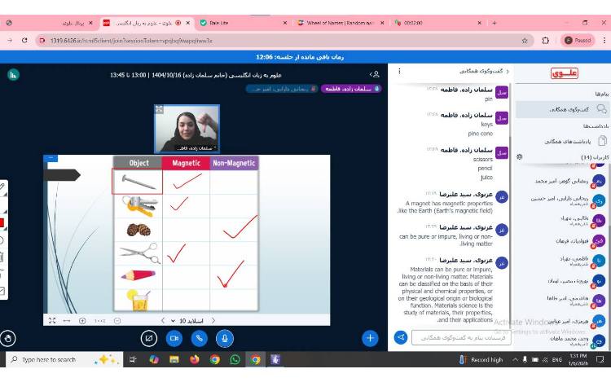
Task: Click the webcam video thumbnail of the teacher
Action: tap(187, 129)
